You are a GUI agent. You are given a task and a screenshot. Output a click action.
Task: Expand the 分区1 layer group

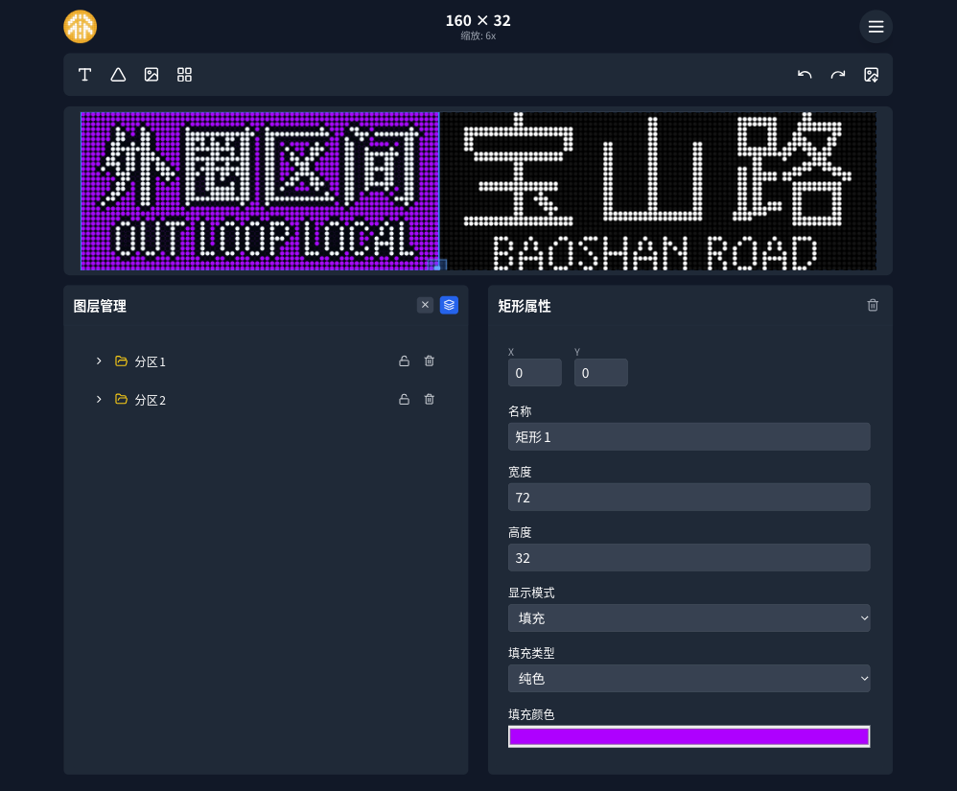tap(99, 361)
